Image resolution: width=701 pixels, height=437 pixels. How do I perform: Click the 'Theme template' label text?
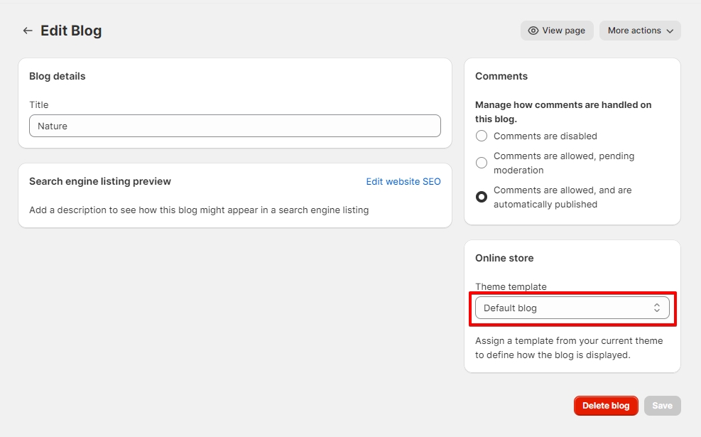(511, 286)
